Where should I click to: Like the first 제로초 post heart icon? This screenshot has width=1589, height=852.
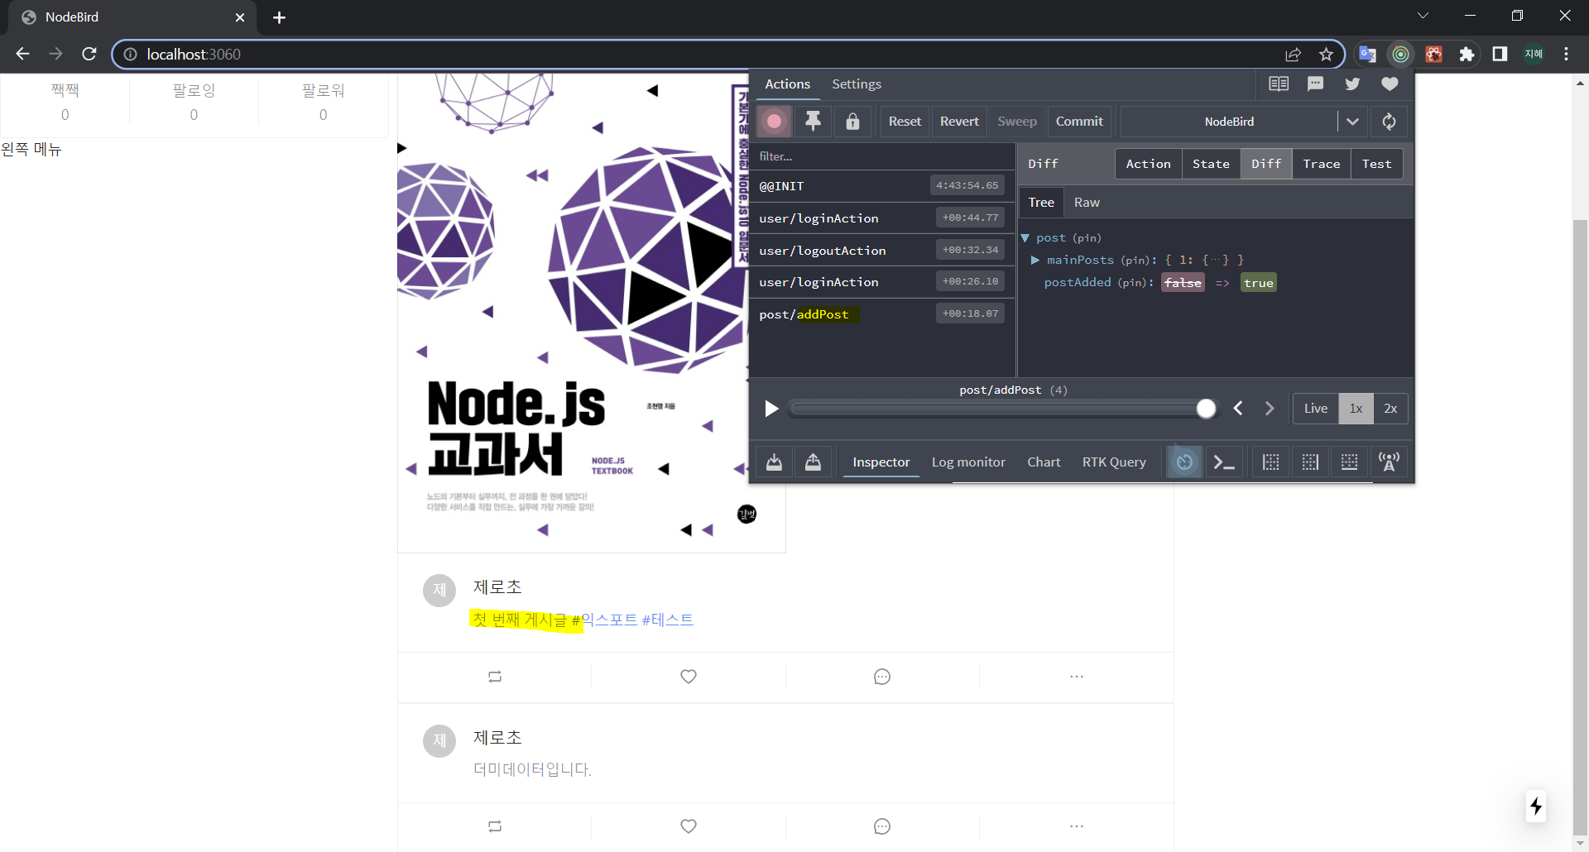coord(689,677)
